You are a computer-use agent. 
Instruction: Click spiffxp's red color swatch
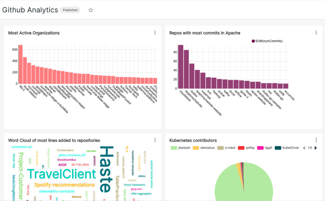(x=241, y=148)
